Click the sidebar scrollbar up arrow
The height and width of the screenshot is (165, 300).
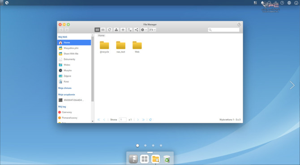92,35
